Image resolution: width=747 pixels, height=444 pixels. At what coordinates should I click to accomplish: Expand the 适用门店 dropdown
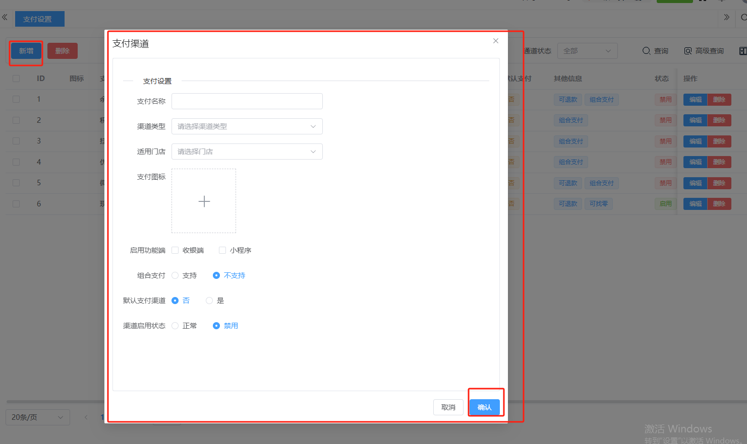coord(247,152)
